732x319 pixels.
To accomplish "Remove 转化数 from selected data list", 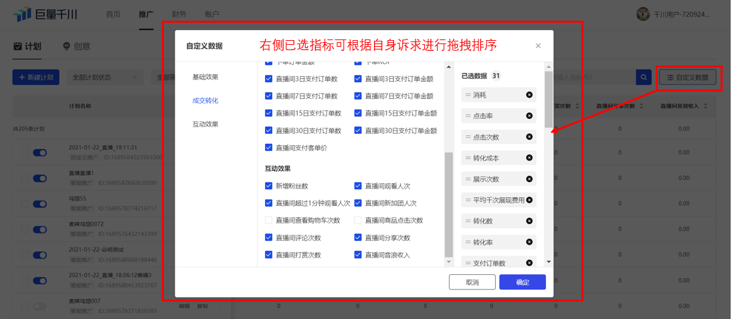I will 529,221.
